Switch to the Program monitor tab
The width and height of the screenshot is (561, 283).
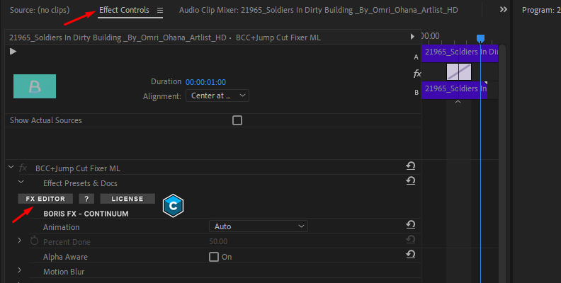pyautogui.click(x=541, y=10)
